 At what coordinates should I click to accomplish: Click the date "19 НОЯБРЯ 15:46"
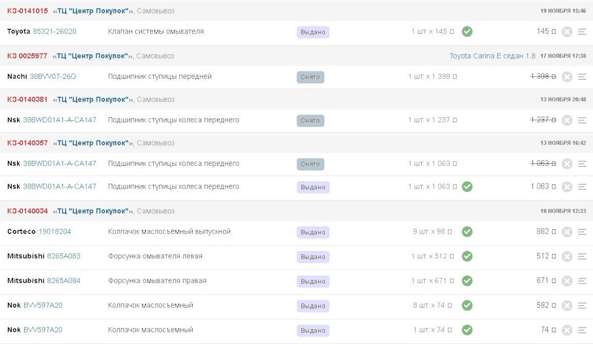[563, 11]
